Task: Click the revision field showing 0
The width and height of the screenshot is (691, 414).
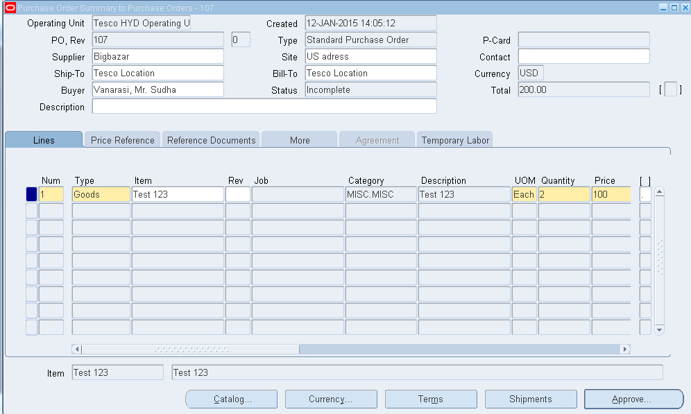Action: 241,40
